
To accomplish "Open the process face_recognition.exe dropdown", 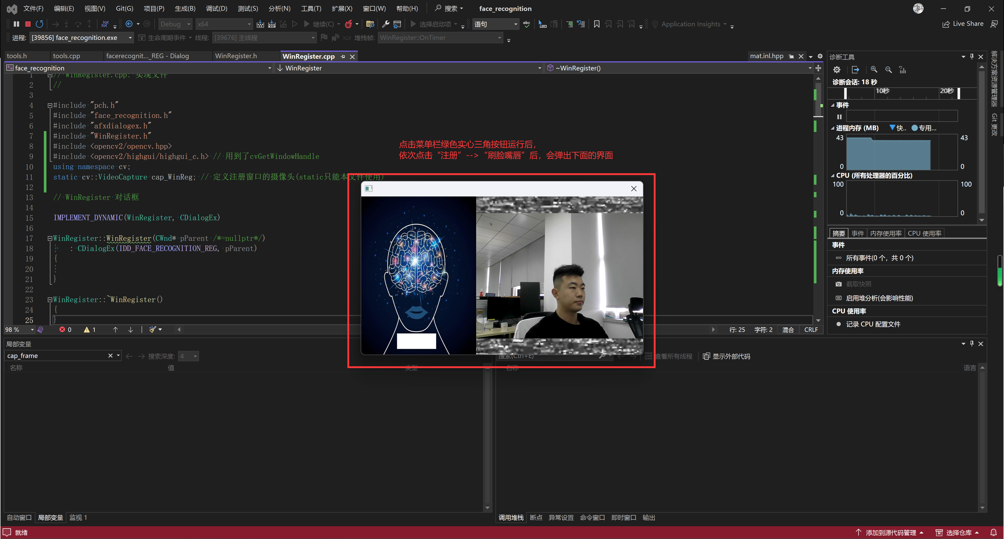I will [130, 38].
